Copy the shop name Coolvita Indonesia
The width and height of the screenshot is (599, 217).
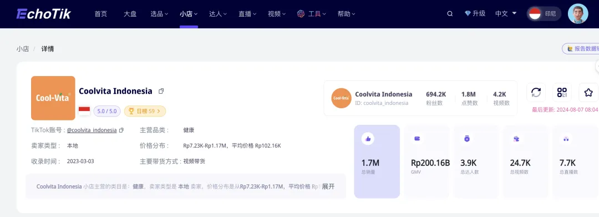pyautogui.click(x=161, y=92)
